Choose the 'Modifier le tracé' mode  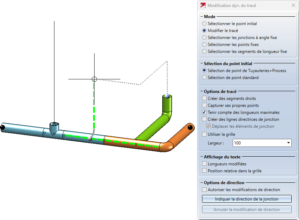coord(204,30)
